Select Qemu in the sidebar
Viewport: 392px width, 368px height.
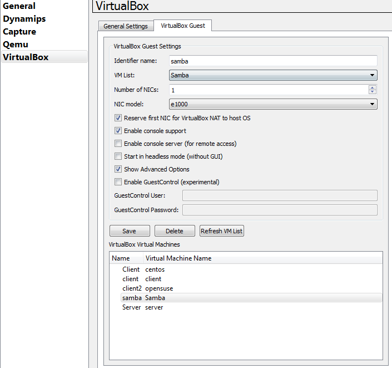pyautogui.click(x=16, y=45)
